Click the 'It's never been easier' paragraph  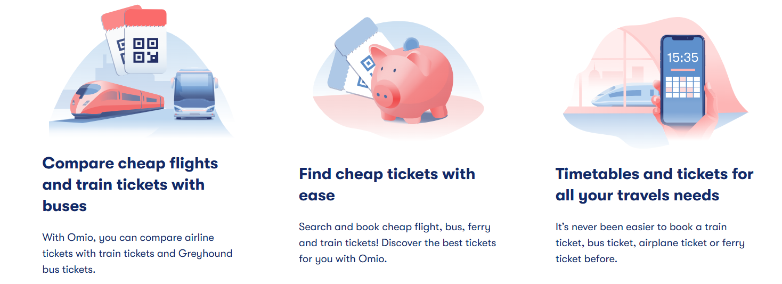point(650,243)
